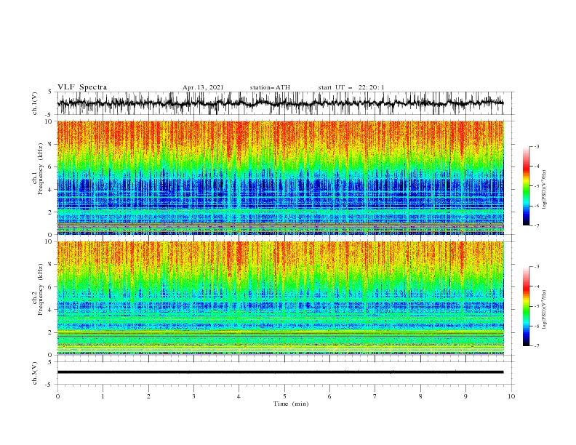
Task: Click time axis tick label "10" at far right
Action: tap(511, 396)
